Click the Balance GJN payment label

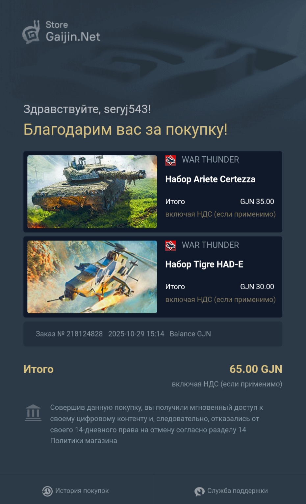(x=190, y=334)
